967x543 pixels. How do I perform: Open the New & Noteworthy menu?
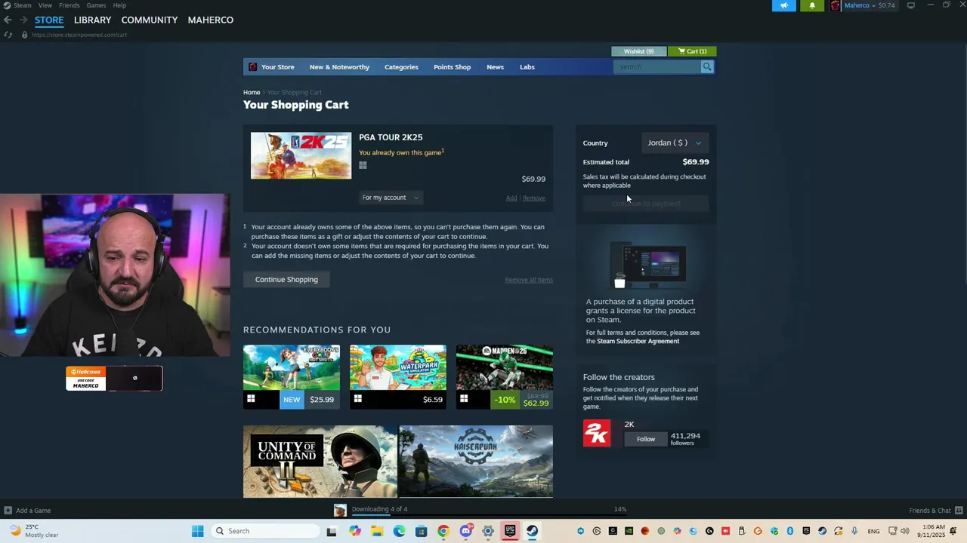[x=339, y=67]
